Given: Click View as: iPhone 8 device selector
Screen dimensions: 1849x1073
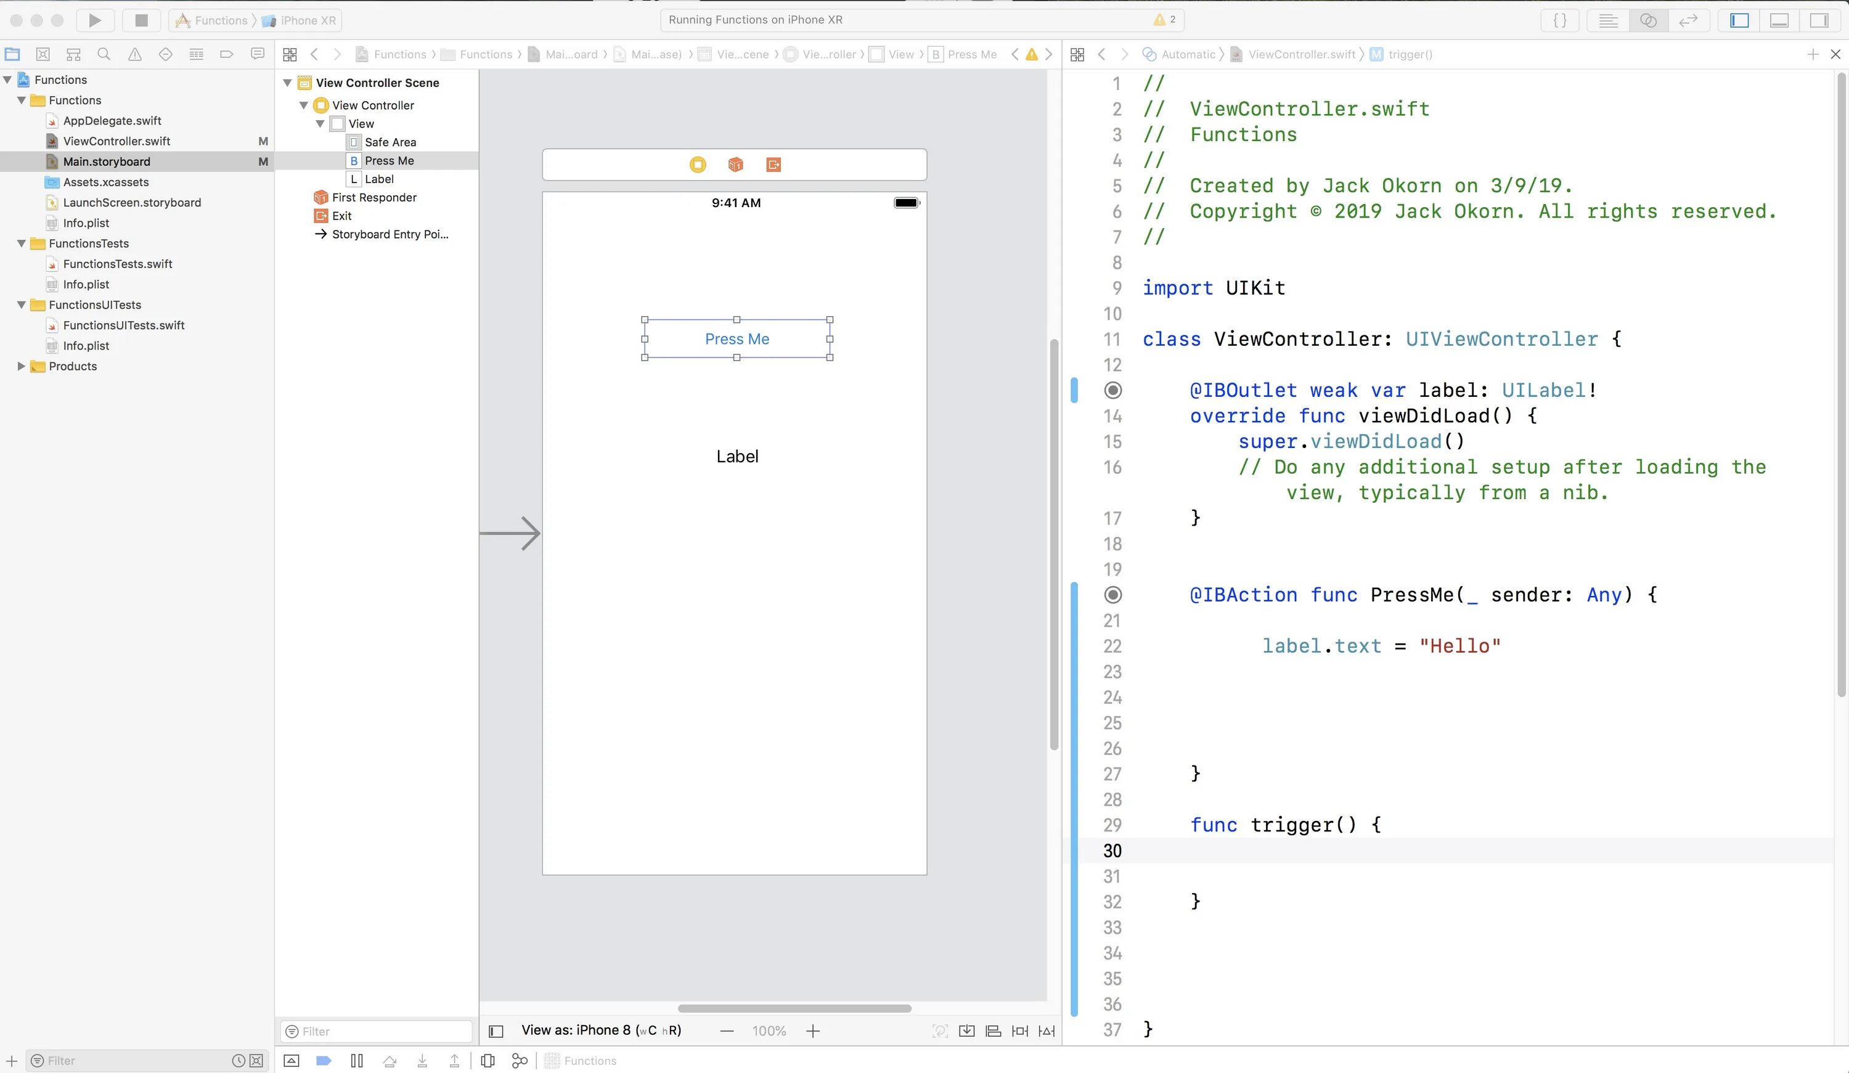Looking at the screenshot, I should [600, 1030].
